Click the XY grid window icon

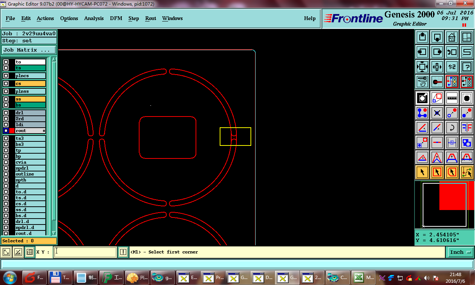coord(466,37)
